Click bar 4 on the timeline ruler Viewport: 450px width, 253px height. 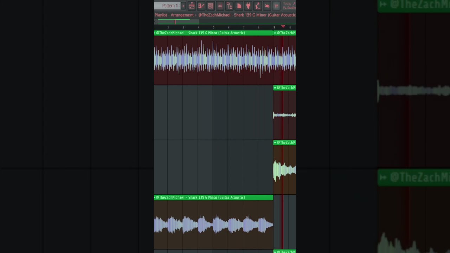point(198,27)
